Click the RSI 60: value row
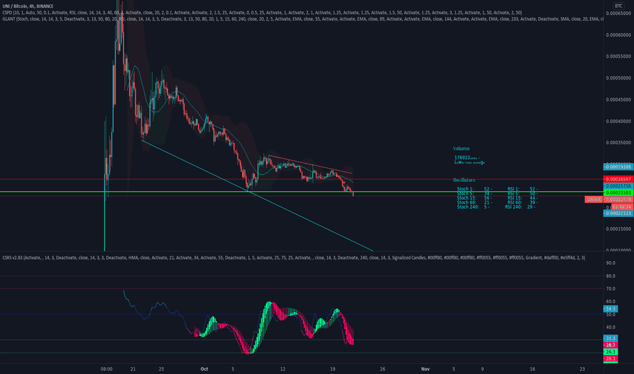Screen dimensions: 634x374 point(522,202)
